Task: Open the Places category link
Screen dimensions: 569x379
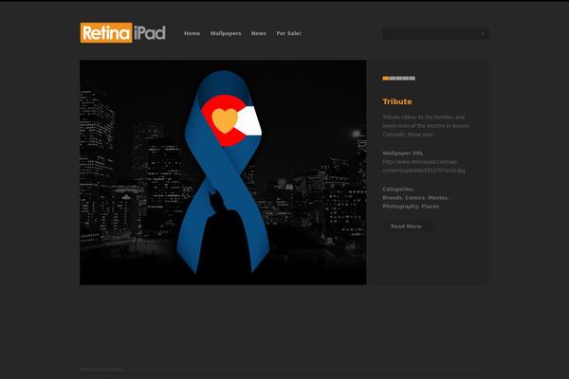Action: pos(430,207)
